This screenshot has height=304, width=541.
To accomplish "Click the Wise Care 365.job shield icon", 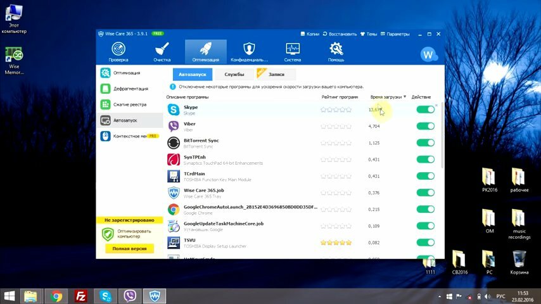I will coord(174,193).
